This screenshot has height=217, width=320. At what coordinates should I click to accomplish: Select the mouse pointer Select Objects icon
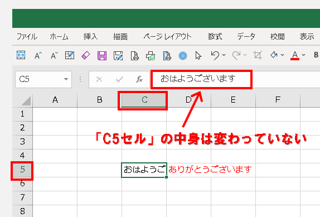pyautogui.click(x=198, y=56)
